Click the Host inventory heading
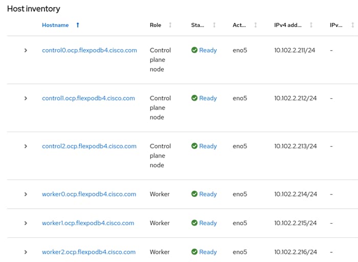Viewport: 358px width, 262px height. (x=34, y=9)
